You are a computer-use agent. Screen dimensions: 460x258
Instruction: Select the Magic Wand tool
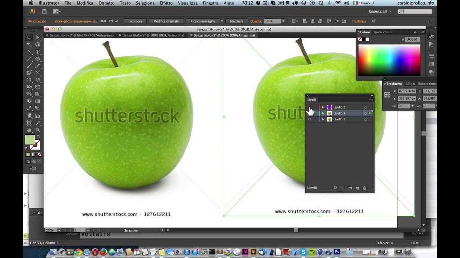click(29, 44)
